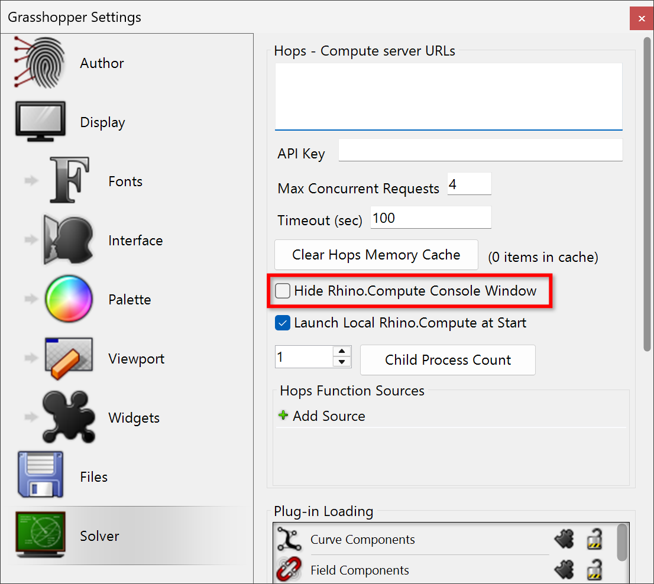The image size is (654, 584).
Task: Toggle the Field Components plug-in load icon
Action: [564, 570]
